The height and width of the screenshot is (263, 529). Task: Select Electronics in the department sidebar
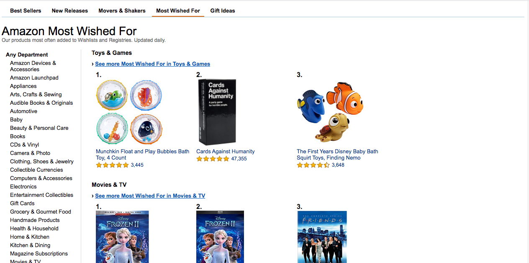23,186
